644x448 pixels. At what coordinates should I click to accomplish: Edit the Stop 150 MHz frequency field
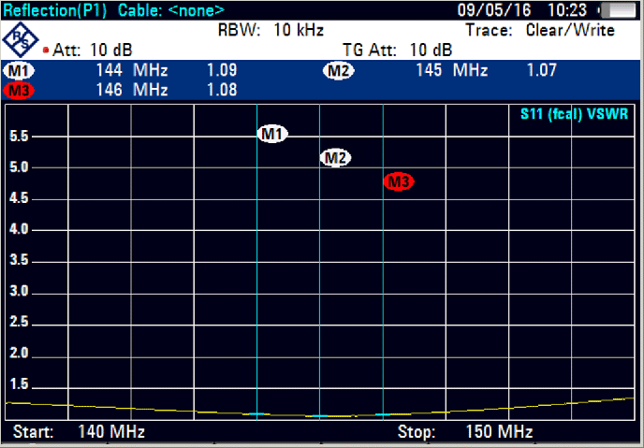coord(464,432)
